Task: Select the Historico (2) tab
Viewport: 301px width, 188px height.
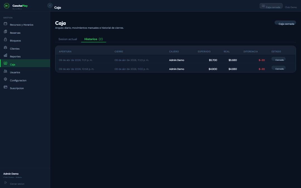Action: [93, 39]
